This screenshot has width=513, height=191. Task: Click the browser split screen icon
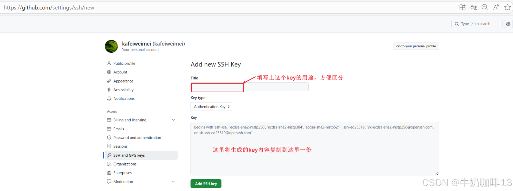tap(462, 7)
